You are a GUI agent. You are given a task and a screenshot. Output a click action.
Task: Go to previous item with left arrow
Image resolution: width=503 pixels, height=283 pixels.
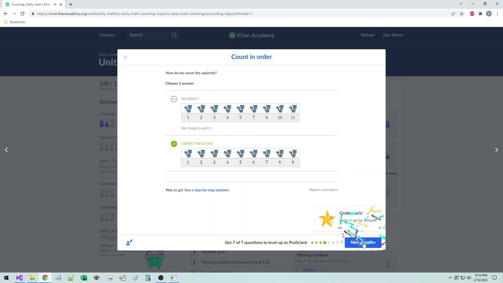tap(6, 150)
